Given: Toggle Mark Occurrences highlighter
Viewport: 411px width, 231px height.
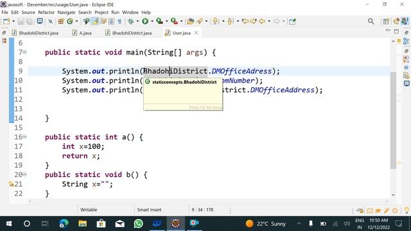Looking at the screenshot, I should 95,21.
